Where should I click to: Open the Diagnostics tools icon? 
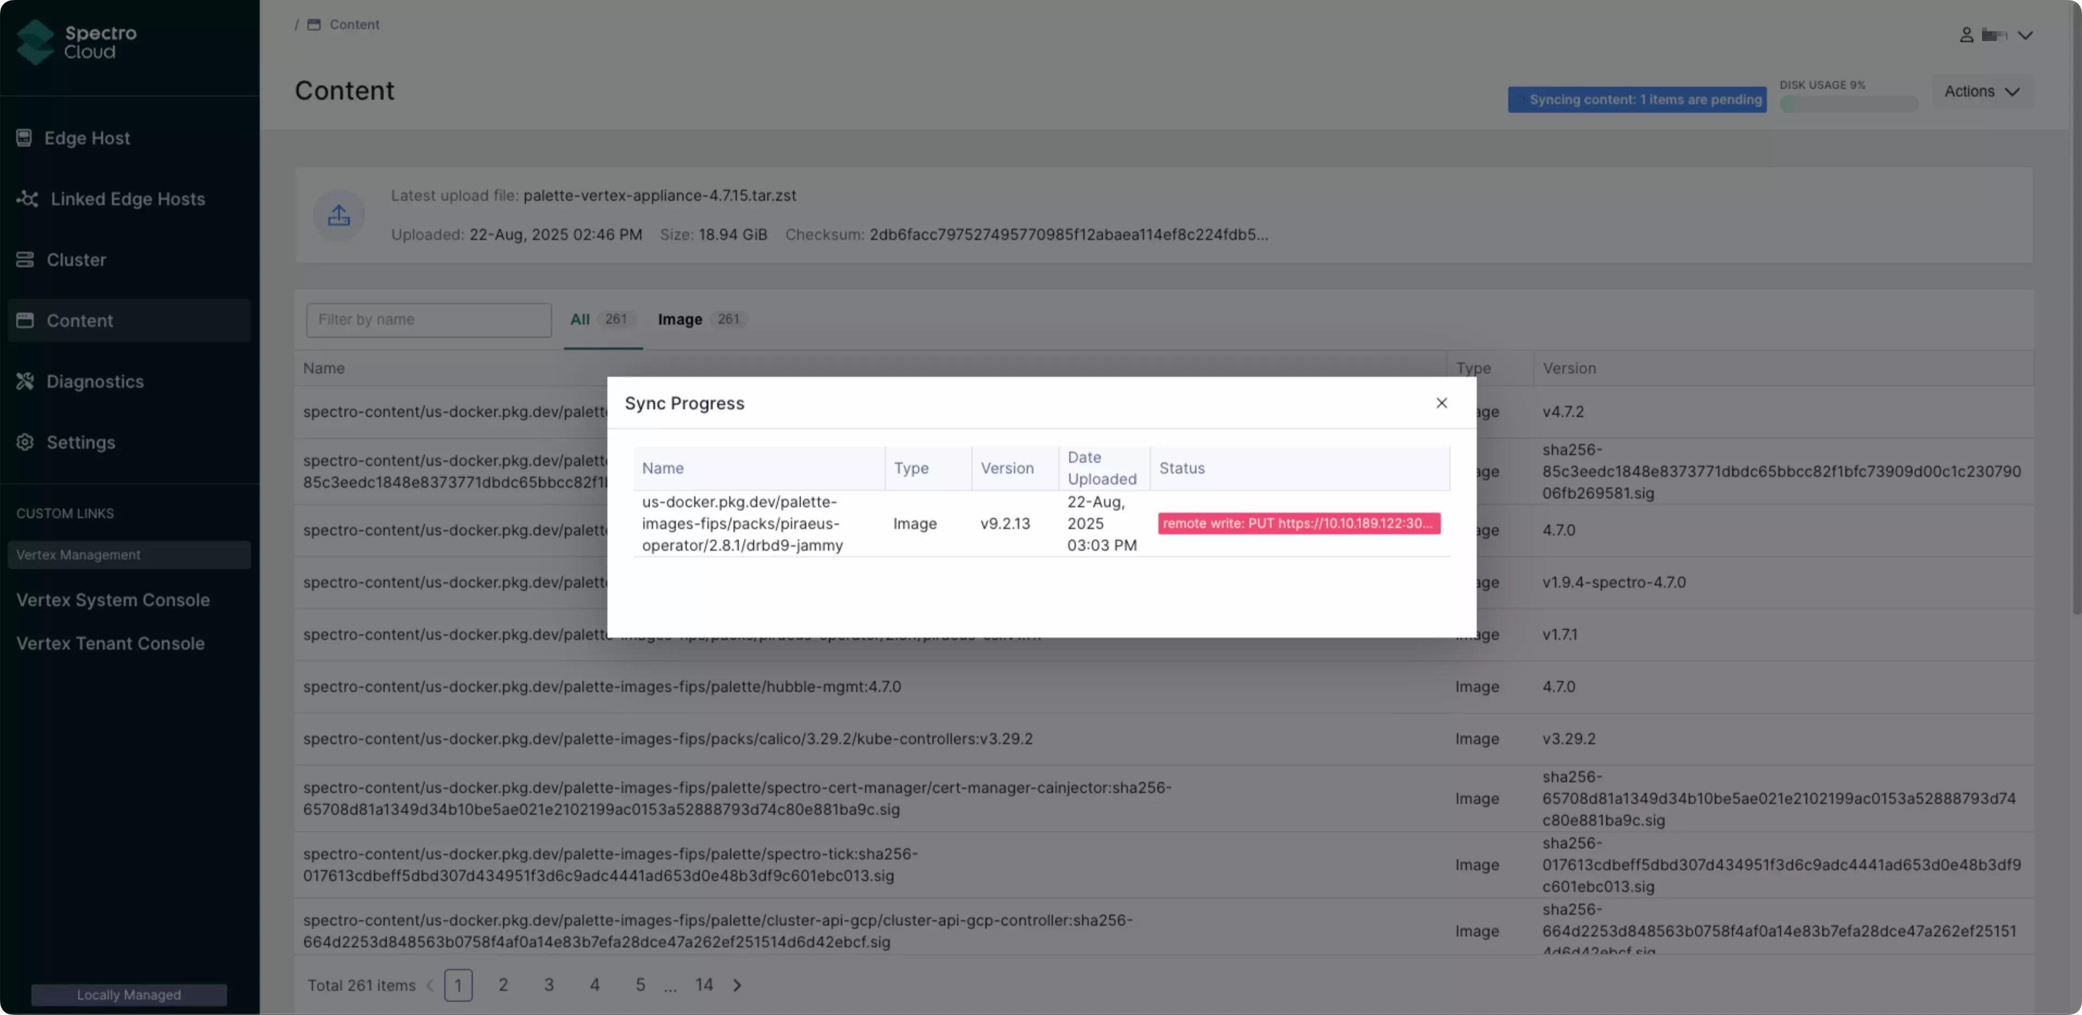(25, 380)
